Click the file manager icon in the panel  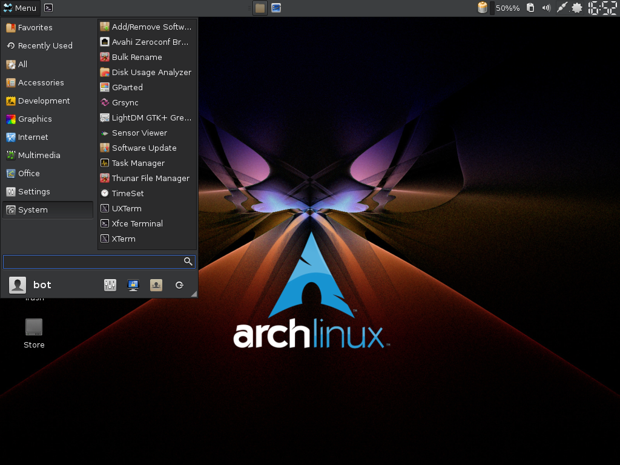[x=260, y=8]
